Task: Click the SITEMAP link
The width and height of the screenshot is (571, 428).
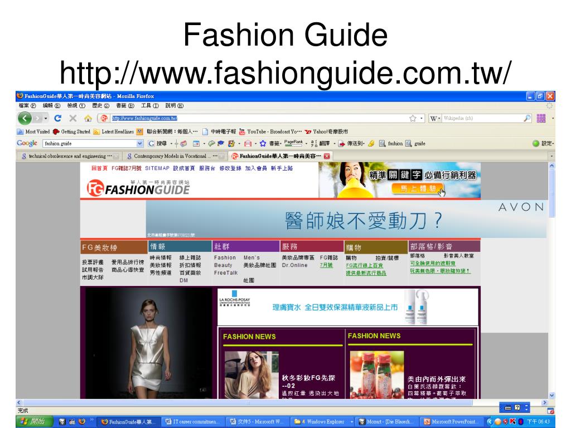Action: tap(157, 168)
